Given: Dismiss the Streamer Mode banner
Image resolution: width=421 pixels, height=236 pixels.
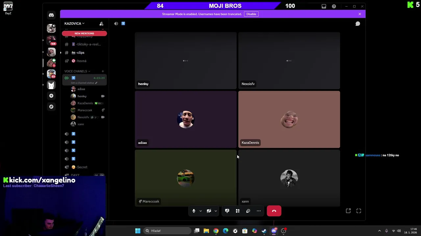Looking at the screenshot, I should 360,14.
